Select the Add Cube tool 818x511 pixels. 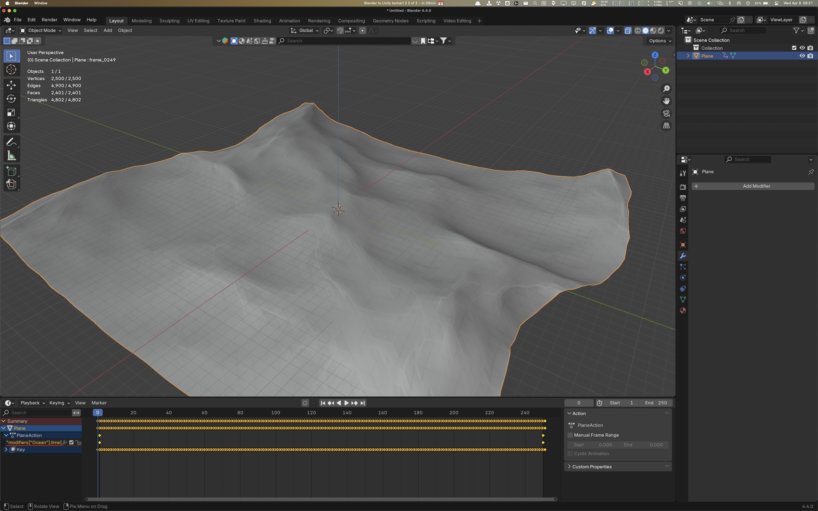click(x=11, y=171)
